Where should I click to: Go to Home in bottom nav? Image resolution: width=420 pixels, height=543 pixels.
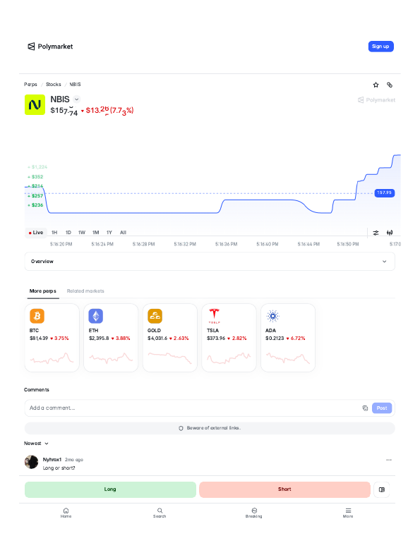(x=66, y=513)
